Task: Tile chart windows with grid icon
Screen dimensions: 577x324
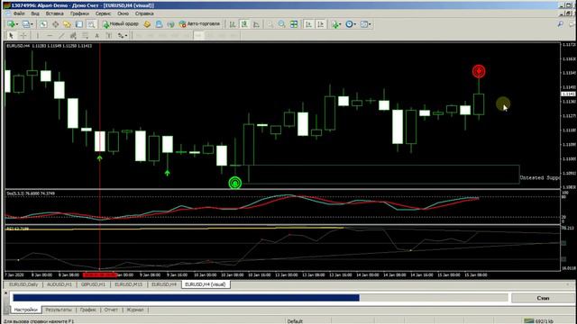Action: click(x=294, y=24)
